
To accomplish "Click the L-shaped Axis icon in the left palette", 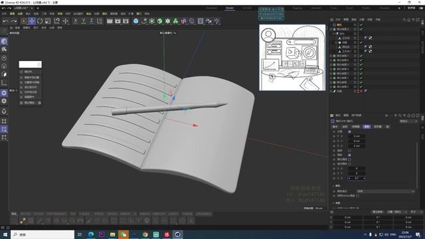I will click(4, 82).
